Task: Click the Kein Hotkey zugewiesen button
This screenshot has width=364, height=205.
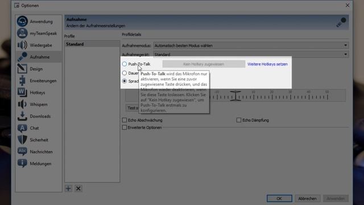Action: click(x=204, y=64)
